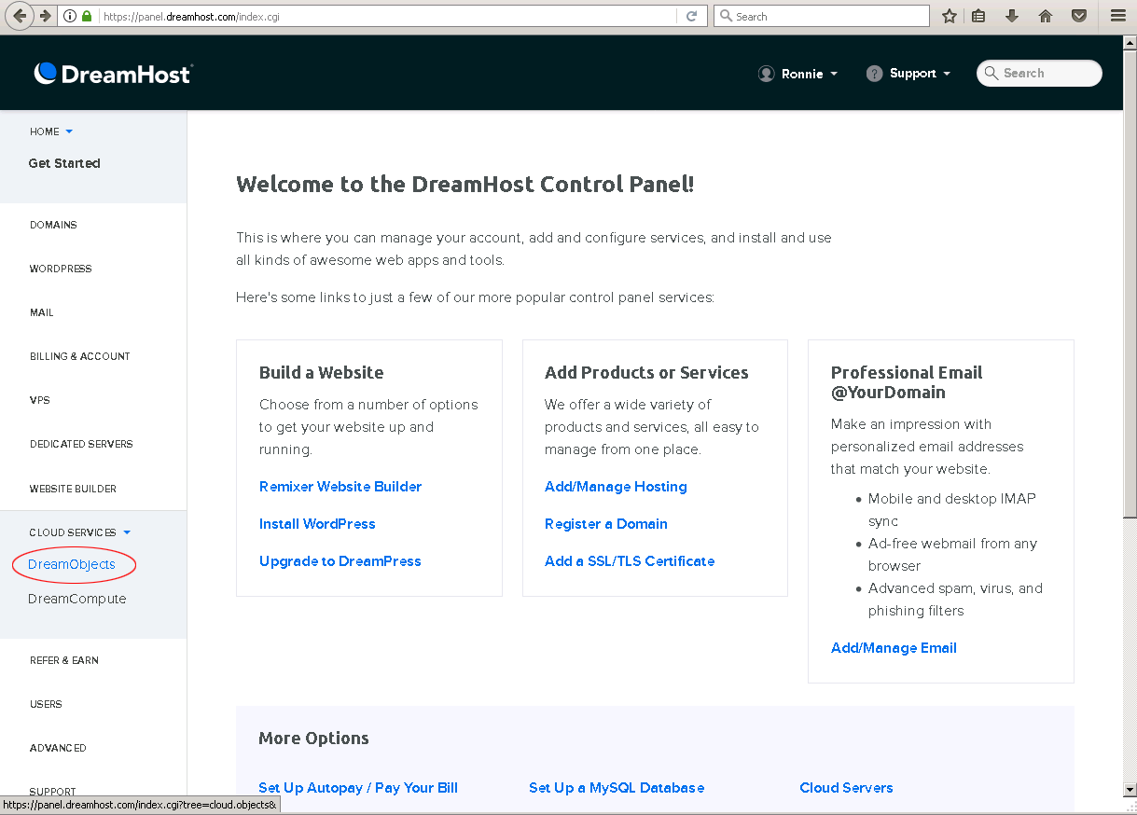
Task: Click the 'Add Products or Services' heading
Action: pyautogui.click(x=646, y=372)
